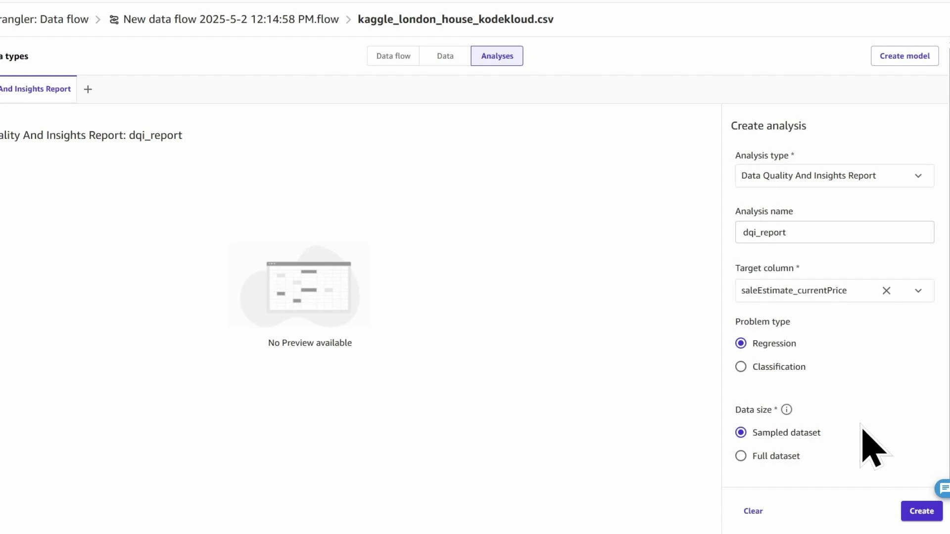Screen dimensions: 950x534
Task: Switch to the Data flow tab
Action: [x=393, y=55]
